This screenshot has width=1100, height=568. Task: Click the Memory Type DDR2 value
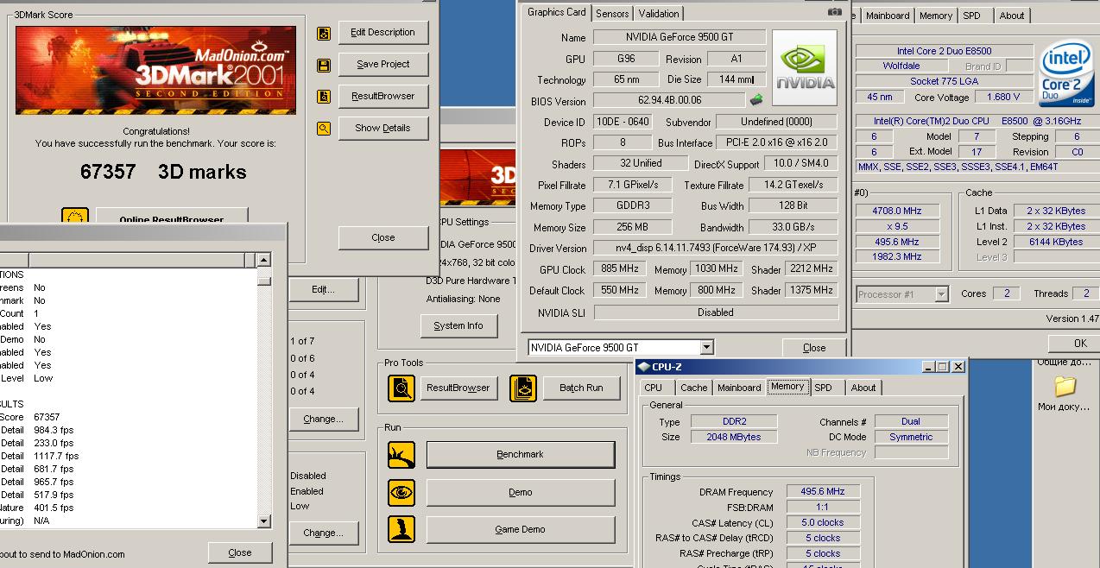pos(734,422)
